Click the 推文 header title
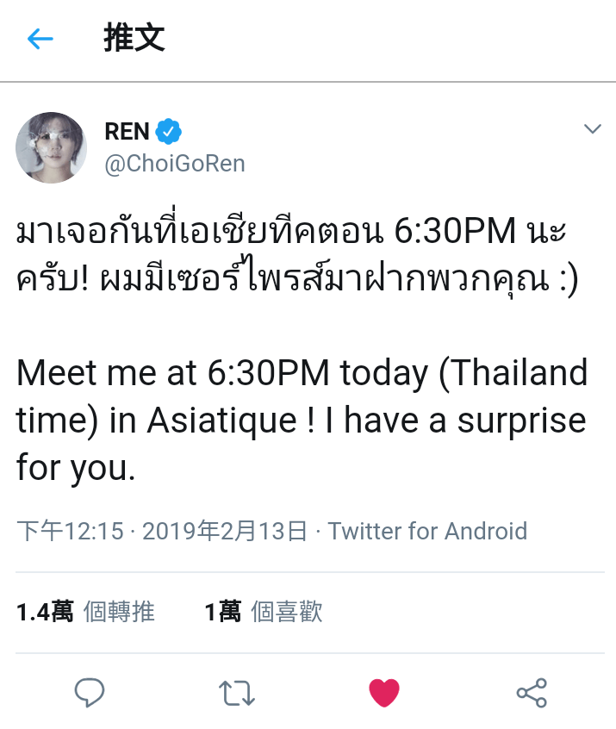 (134, 38)
